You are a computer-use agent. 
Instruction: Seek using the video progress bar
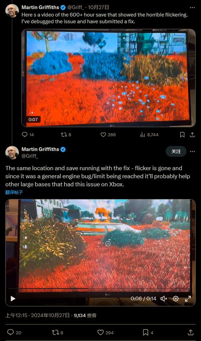coord(100,289)
